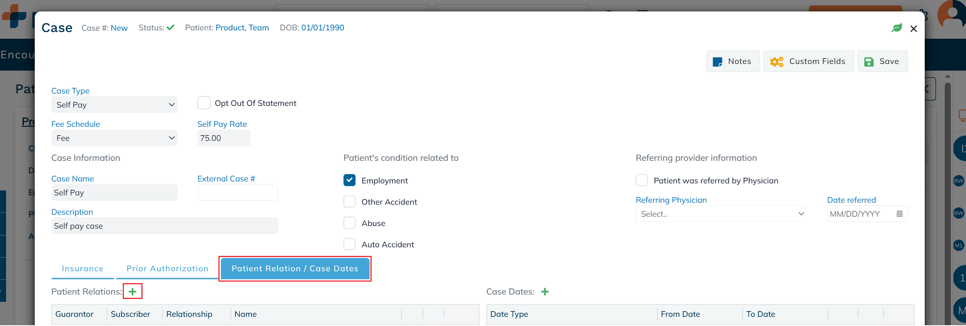Select the Abuse checkbox

point(350,223)
